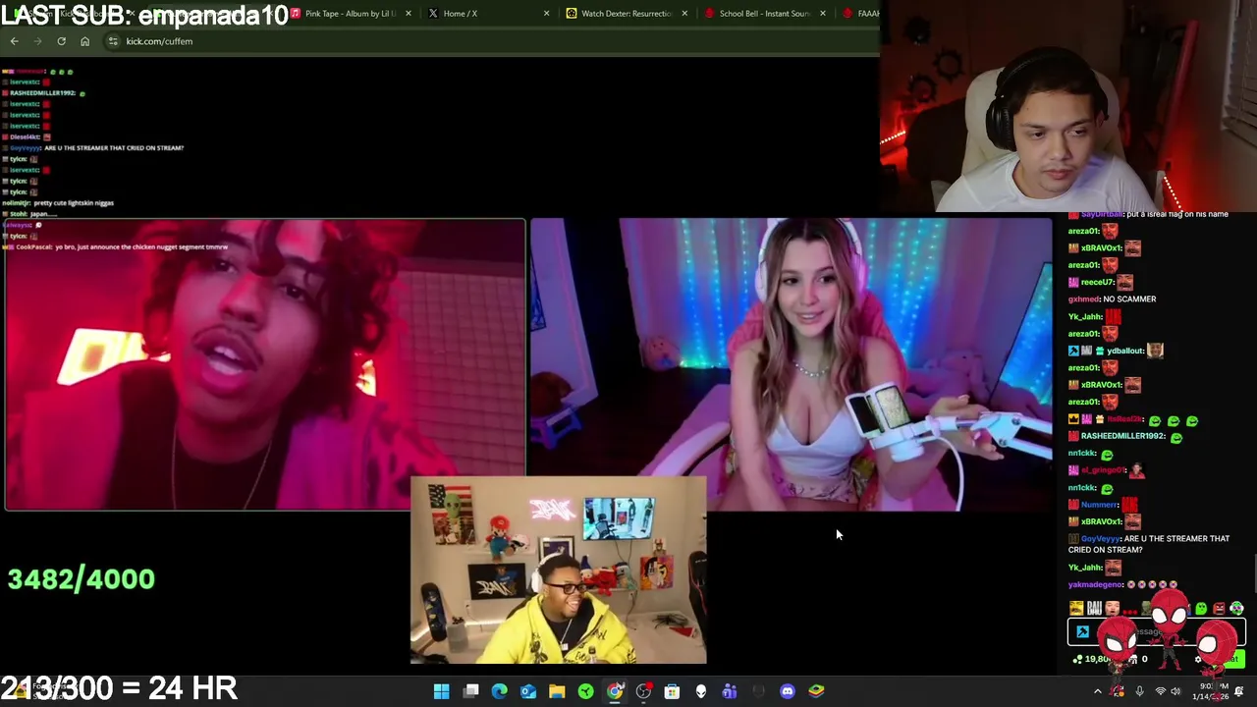This screenshot has width=1257, height=707.
Task: Click the chat message input box
Action: tap(1157, 632)
